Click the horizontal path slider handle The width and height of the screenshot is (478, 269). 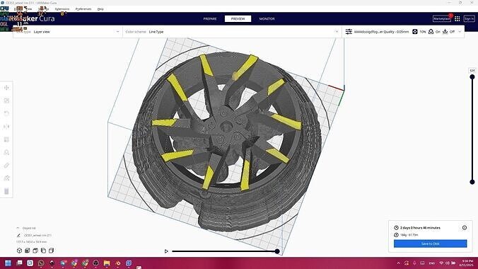point(277,251)
